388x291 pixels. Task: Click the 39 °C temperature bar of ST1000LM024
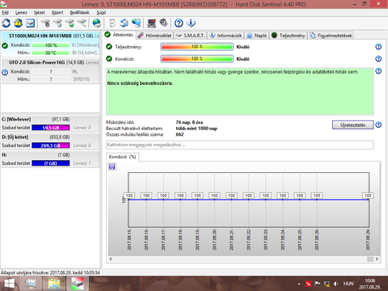point(51,53)
